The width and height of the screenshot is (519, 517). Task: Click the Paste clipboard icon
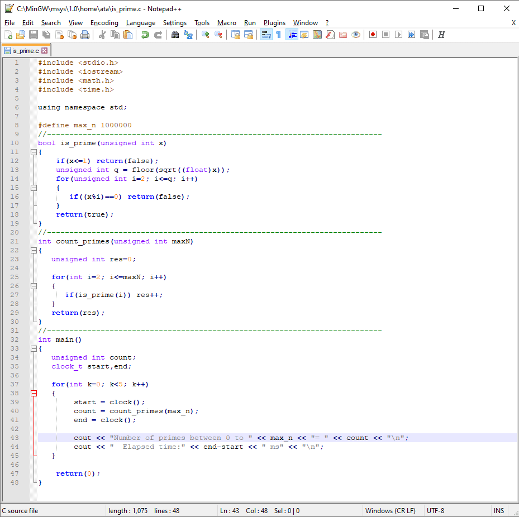tap(128, 35)
